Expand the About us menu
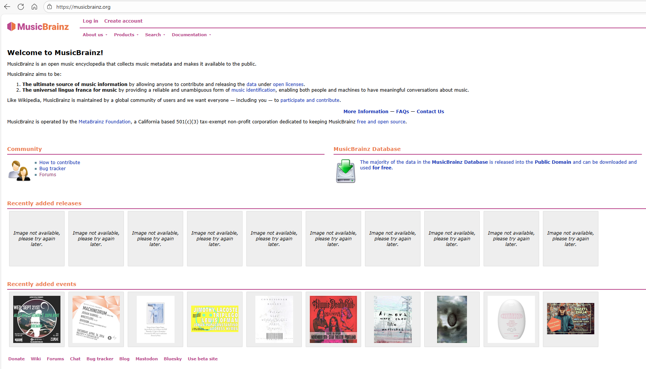646x369 pixels. tap(95, 35)
